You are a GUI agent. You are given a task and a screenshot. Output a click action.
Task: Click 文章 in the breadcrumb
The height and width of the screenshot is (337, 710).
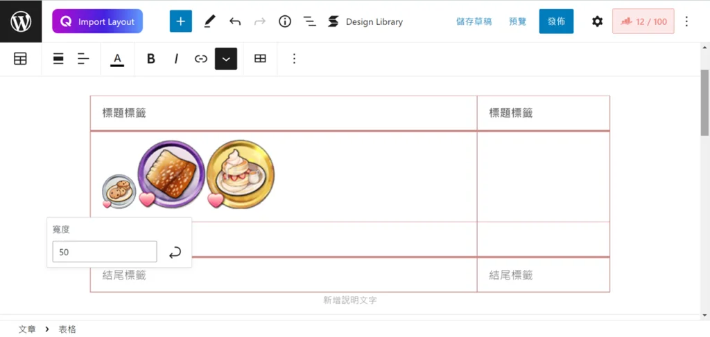click(x=27, y=329)
